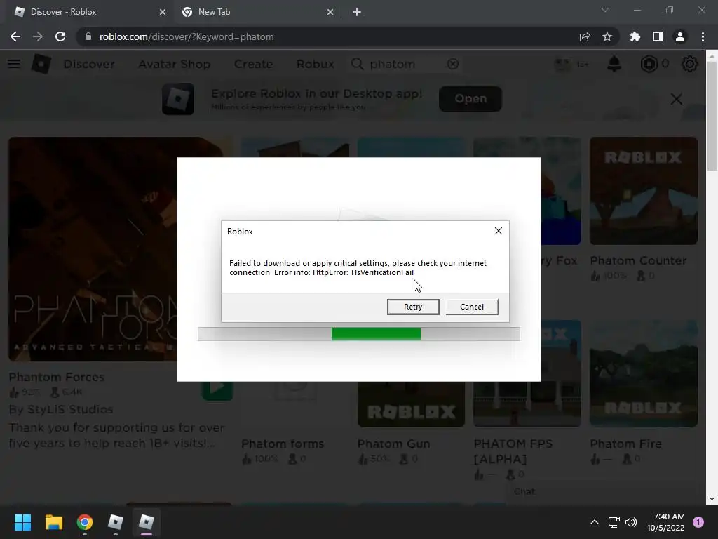Image resolution: width=718 pixels, height=539 pixels.
Task: Open the Phatom Counter thumbnail
Action: (644, 190)
